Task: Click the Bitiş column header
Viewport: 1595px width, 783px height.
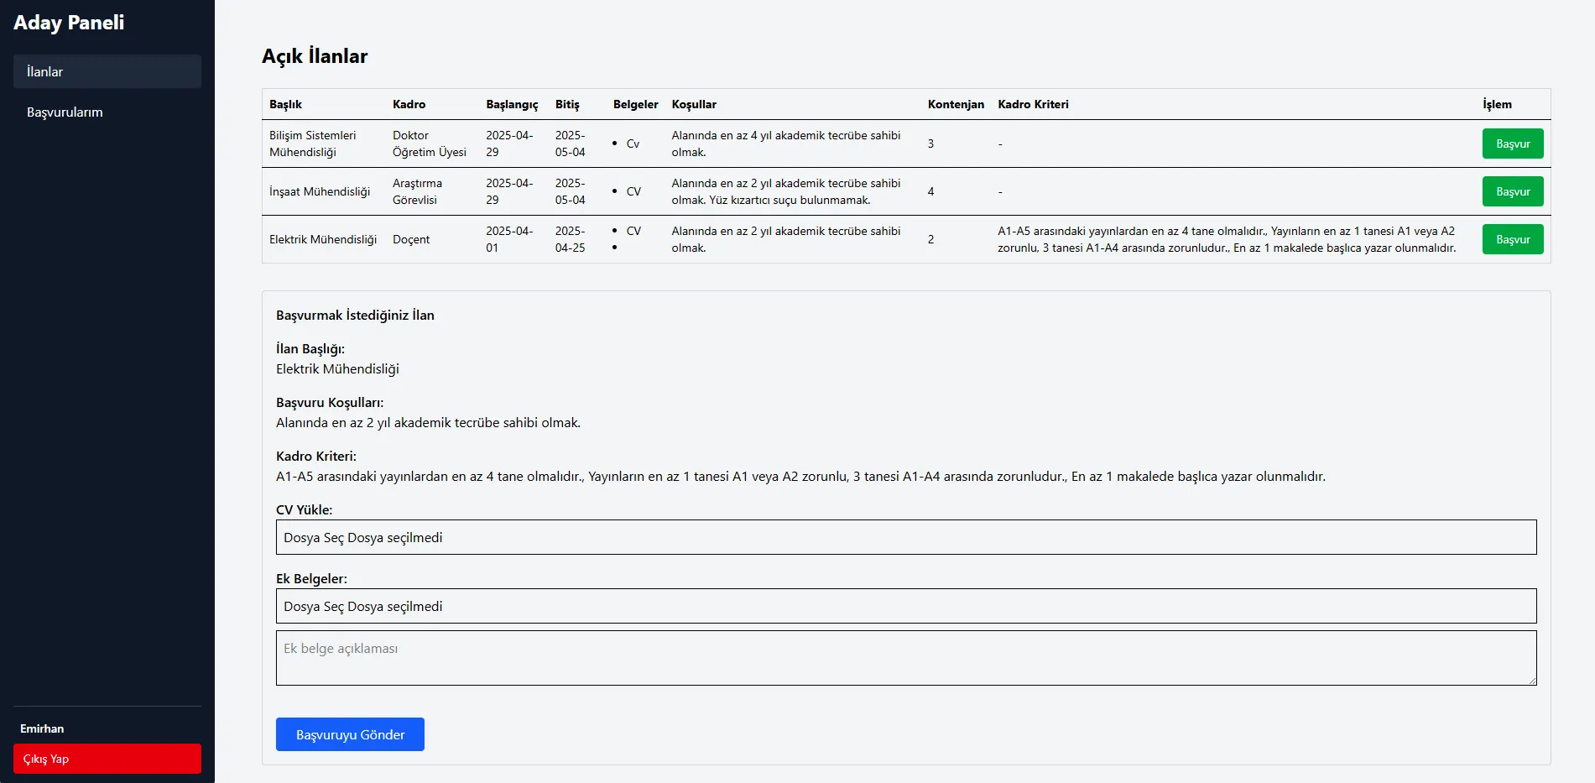Action: pos(567,104)
